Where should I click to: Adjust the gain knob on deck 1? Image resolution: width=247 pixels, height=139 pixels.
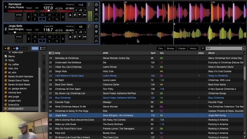tap(90, 5)
